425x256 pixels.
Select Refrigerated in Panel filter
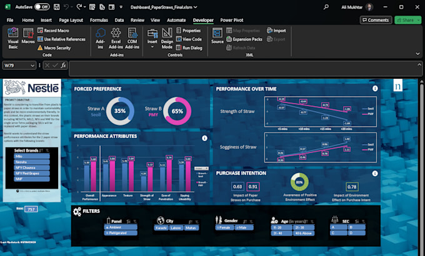coord(121,233)
